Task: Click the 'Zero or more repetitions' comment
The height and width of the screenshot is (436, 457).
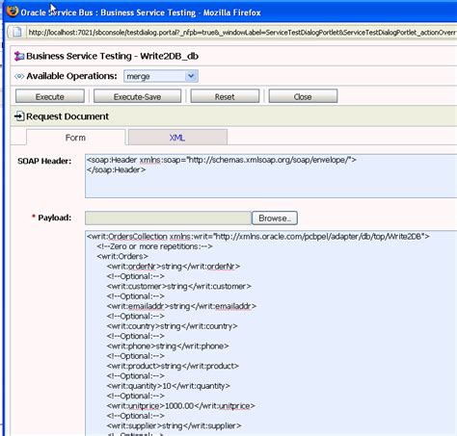Action: pos(154,246)
